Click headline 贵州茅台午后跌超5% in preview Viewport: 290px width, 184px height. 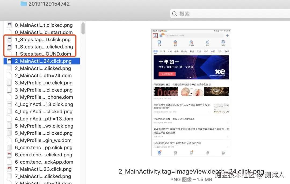click(182, 107)
